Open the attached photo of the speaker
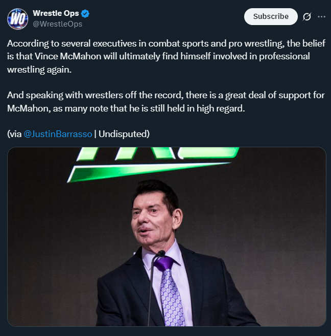 click(167, 237)
